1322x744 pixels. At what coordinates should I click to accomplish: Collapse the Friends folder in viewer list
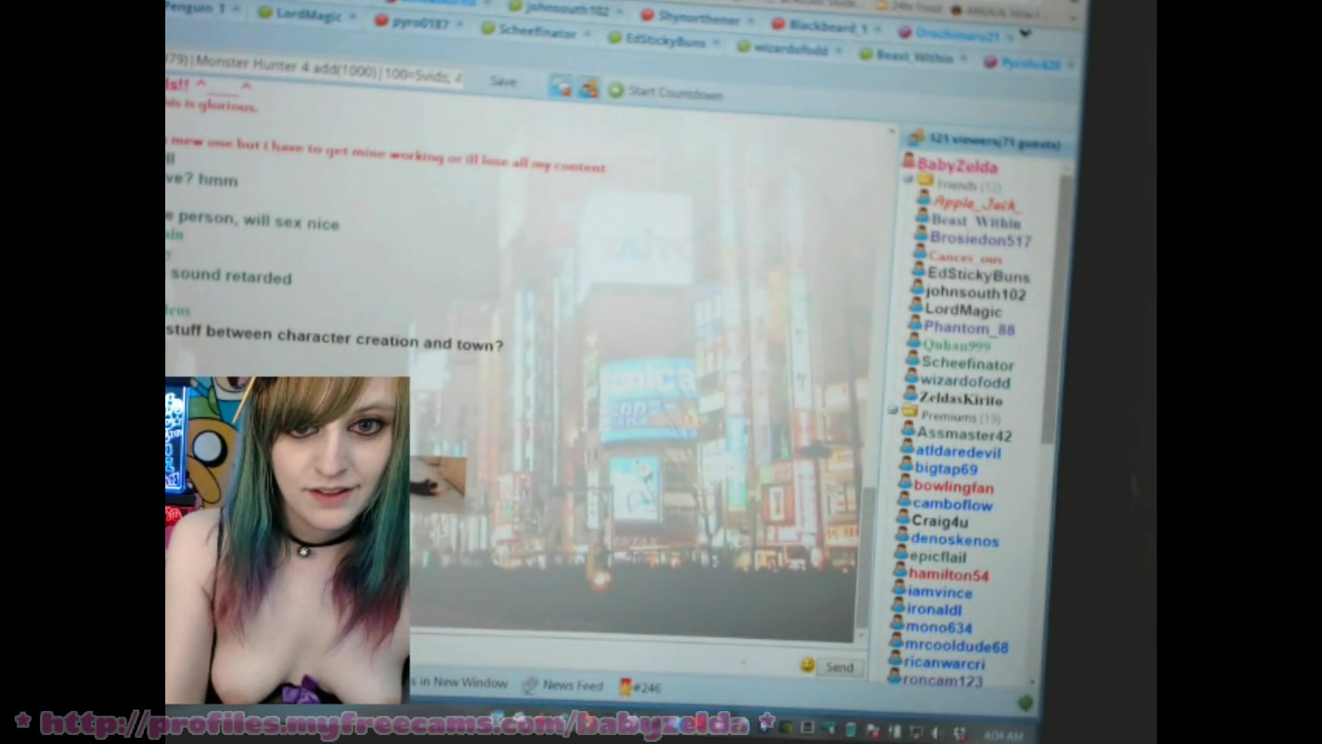909,180
